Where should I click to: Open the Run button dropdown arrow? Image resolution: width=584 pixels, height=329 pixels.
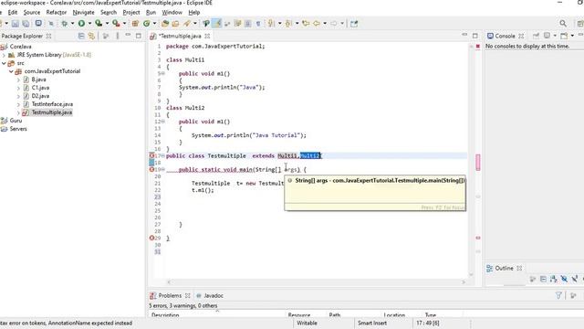(x=89, y=24)
